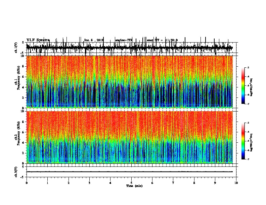Click the -7 value on ch.1 color bar

click(248, 104)
